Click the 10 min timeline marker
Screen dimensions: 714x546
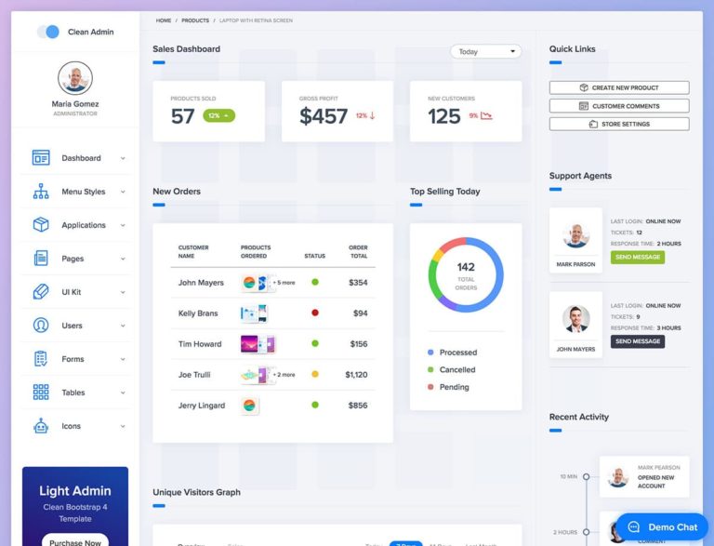click(x=586, y=477)
